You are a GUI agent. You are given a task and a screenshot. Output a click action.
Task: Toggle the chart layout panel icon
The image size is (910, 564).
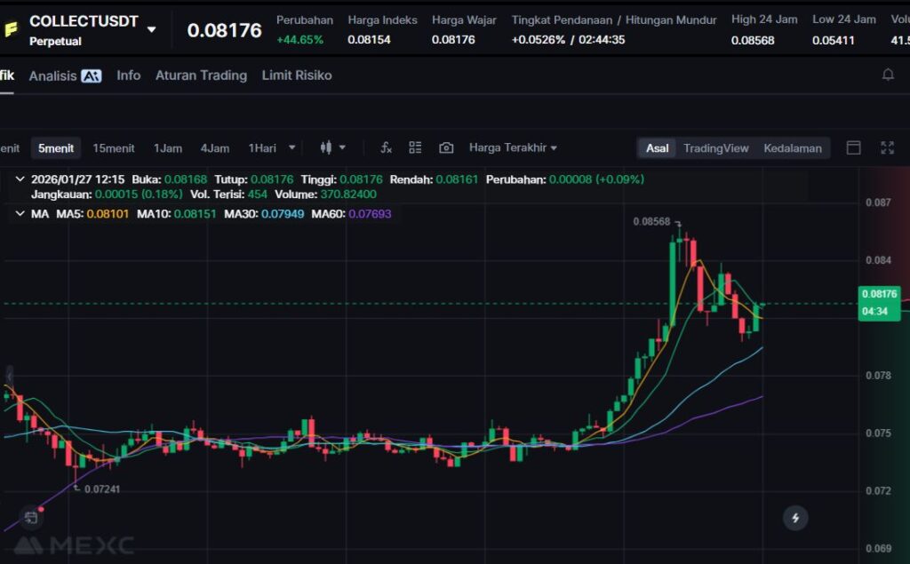pos(853,147)
